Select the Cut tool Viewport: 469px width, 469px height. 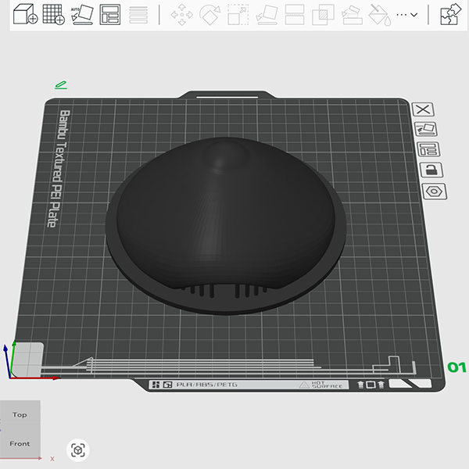click(x=295, y=15)
